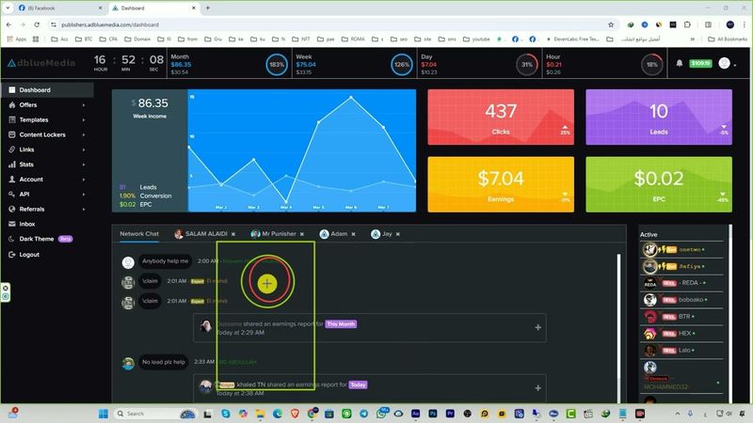
Task: Click the Stats bar chart icon
Action: [11, 164]
